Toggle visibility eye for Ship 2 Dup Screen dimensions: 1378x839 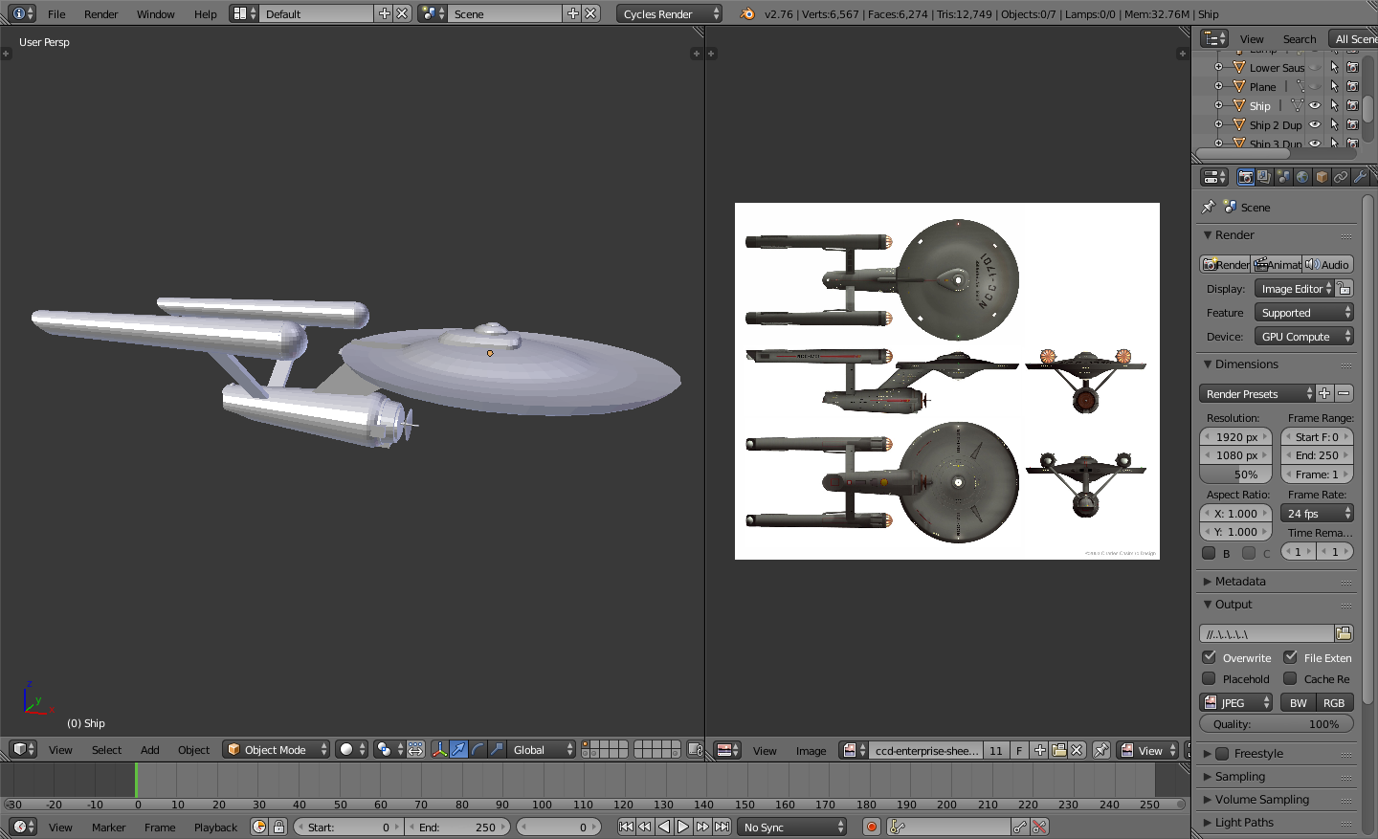pos(1315,124)
